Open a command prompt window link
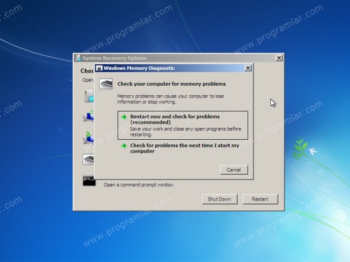This screenshot has height=262, width=350. [x=139, y=185]
